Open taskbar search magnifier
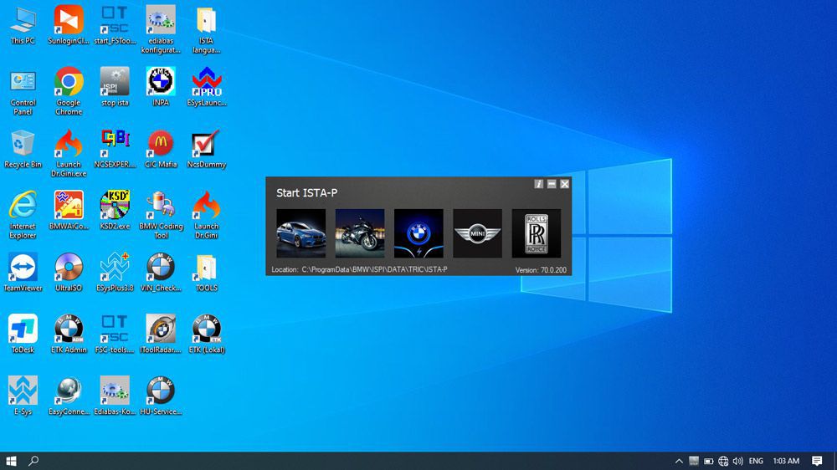This screenshot has width=837, height=470. (x=33, y=461)
